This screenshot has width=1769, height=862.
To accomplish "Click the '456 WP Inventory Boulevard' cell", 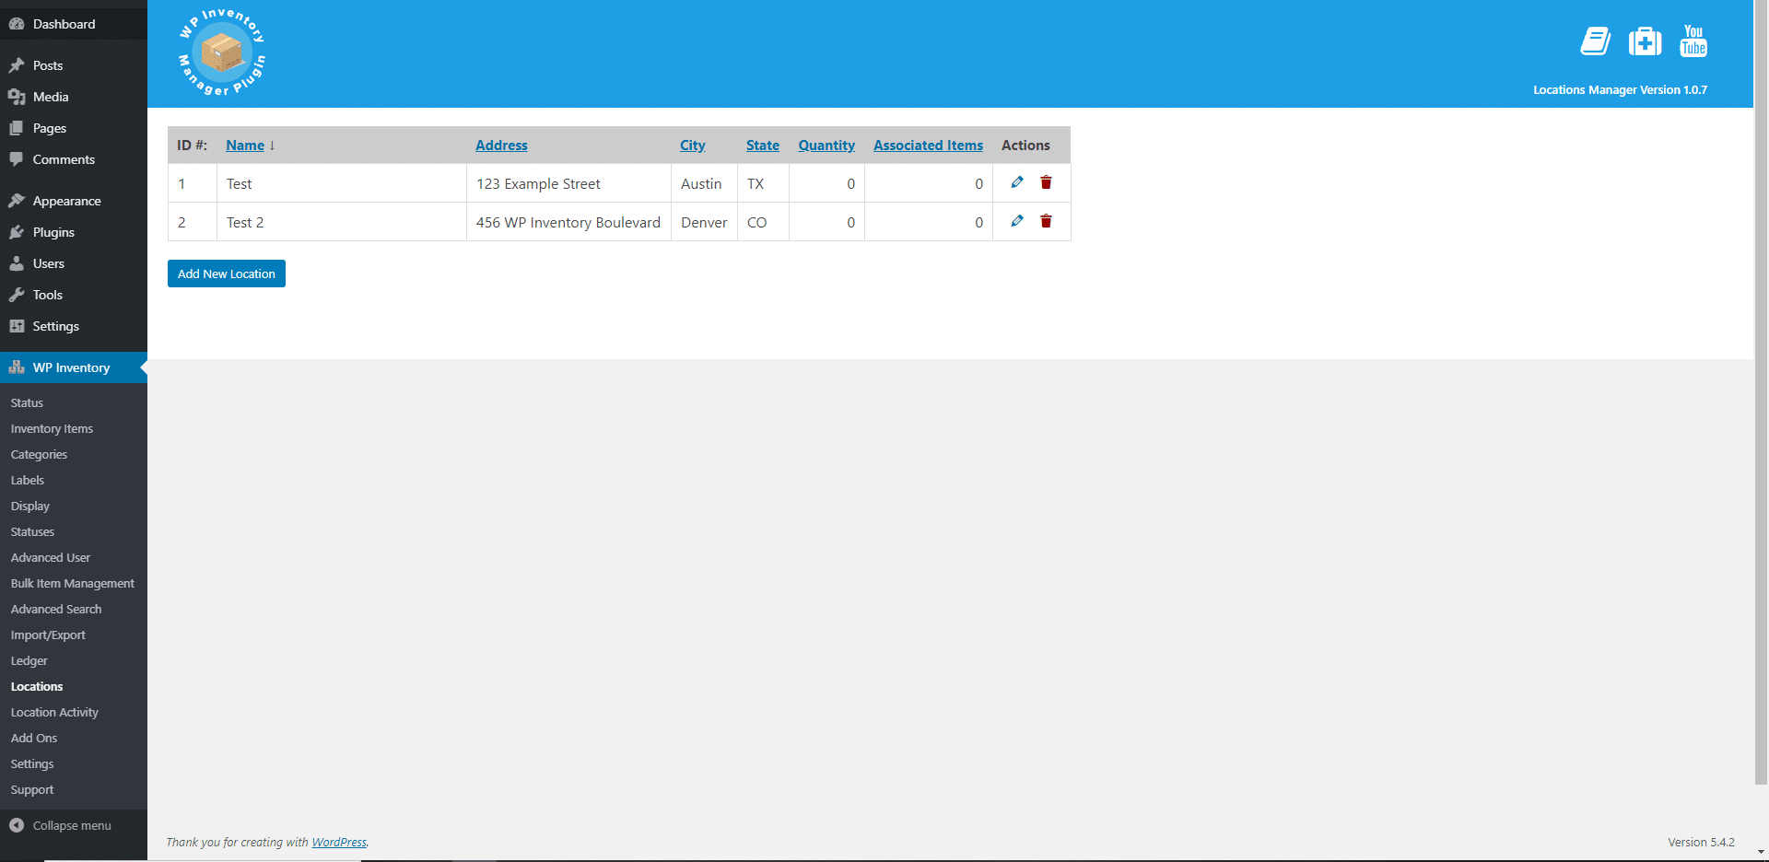I will coord(568,222).
